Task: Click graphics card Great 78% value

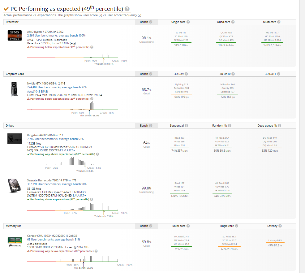Action: pos(111,113)
